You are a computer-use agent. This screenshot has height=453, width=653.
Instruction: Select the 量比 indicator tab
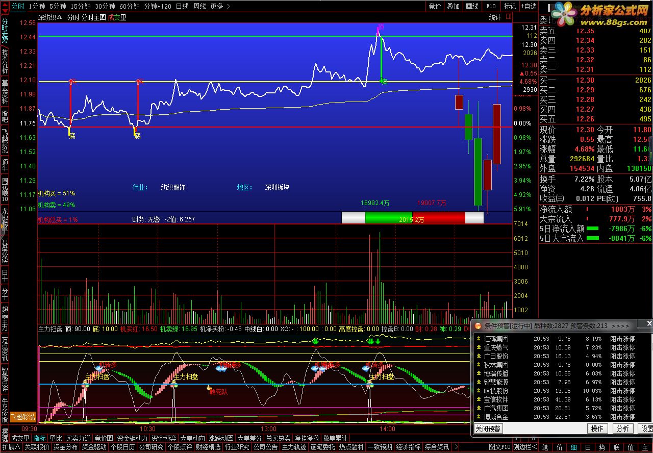pos(56,438)
